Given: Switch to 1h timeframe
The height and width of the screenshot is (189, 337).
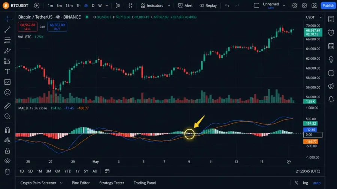Looking at the screenshot, I should (79, 6).
